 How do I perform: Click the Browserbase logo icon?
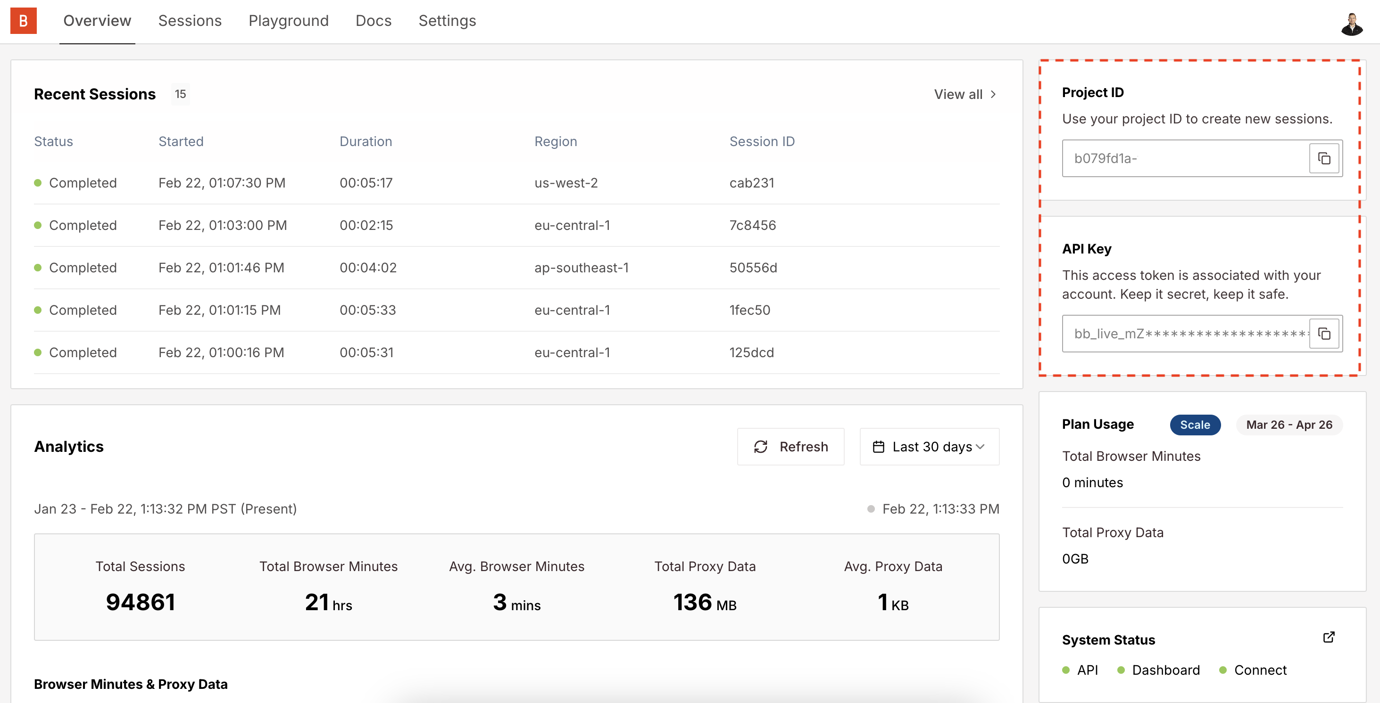[24, 21]
